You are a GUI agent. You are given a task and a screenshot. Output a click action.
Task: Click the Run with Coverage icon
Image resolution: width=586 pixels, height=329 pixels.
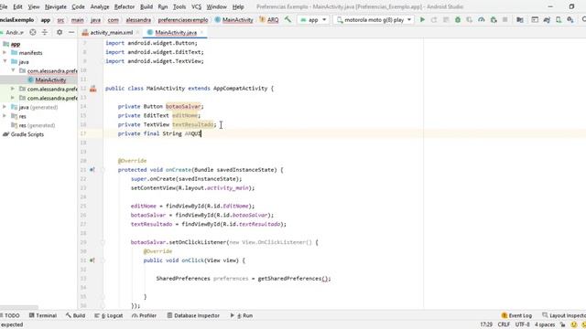tap(470, 20)
